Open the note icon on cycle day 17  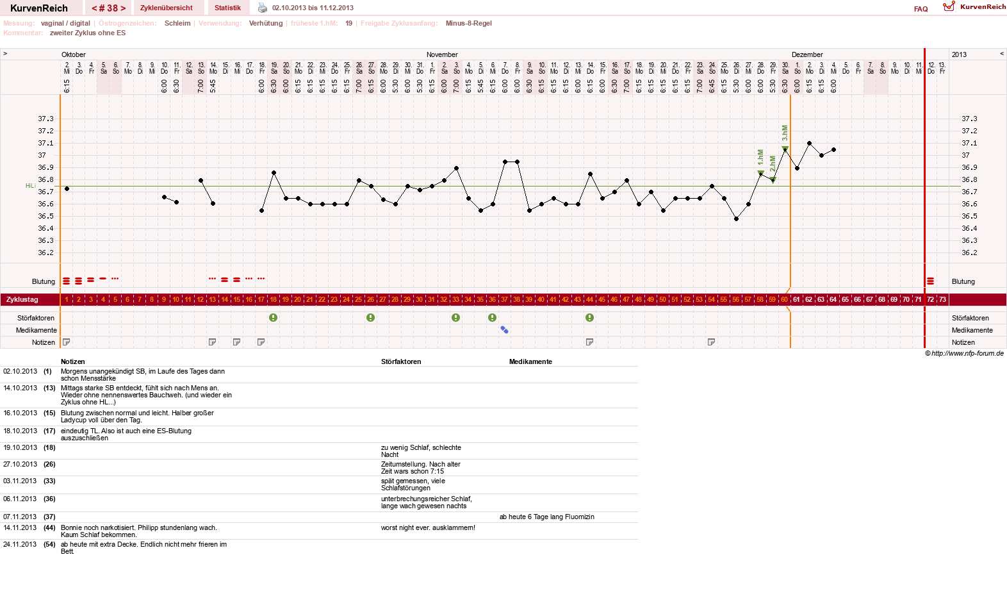pos(261,342)
